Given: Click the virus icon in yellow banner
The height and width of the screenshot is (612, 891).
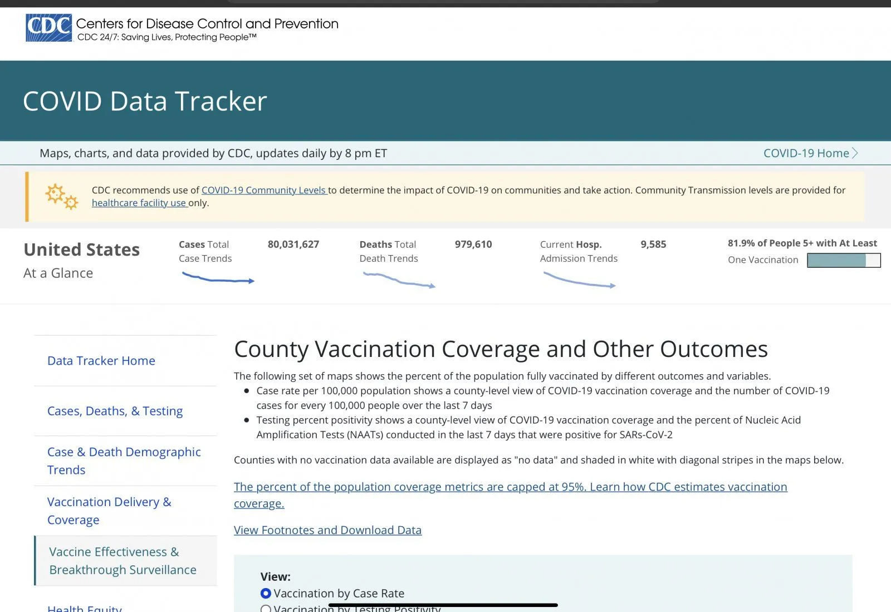Looking at the screenshot, I should pos(61,197).
